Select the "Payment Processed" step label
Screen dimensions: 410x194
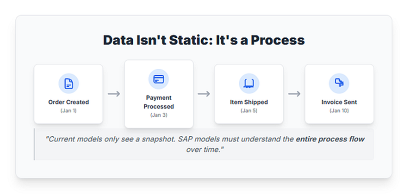coord(159,102)
